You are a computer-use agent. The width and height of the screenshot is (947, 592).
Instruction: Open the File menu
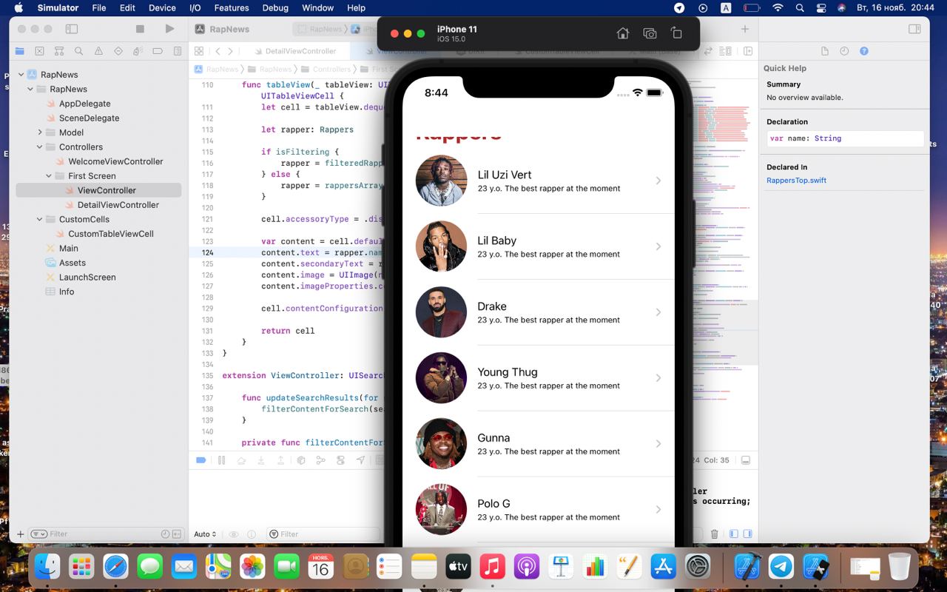(98, 7)
